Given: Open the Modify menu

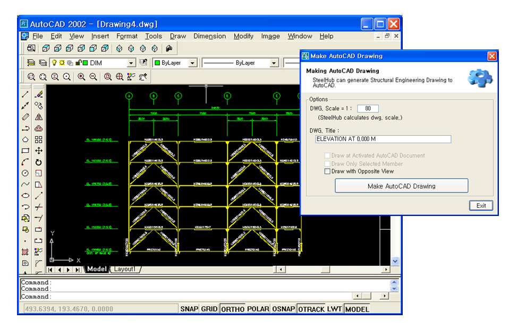Looking at the screenshot, I should (x=243, y=36).
